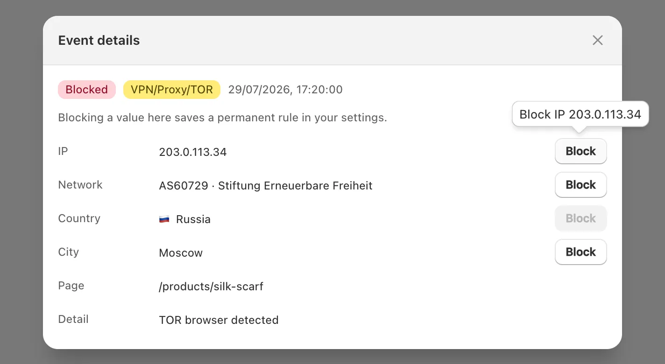Click the network name Stiftung Erneuerbare Freiheit
This screenshot has width=665, height=364.
click(295, 186)
